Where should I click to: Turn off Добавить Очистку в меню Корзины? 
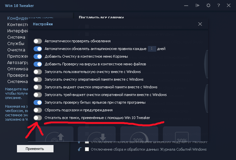[x=38, y=56]
